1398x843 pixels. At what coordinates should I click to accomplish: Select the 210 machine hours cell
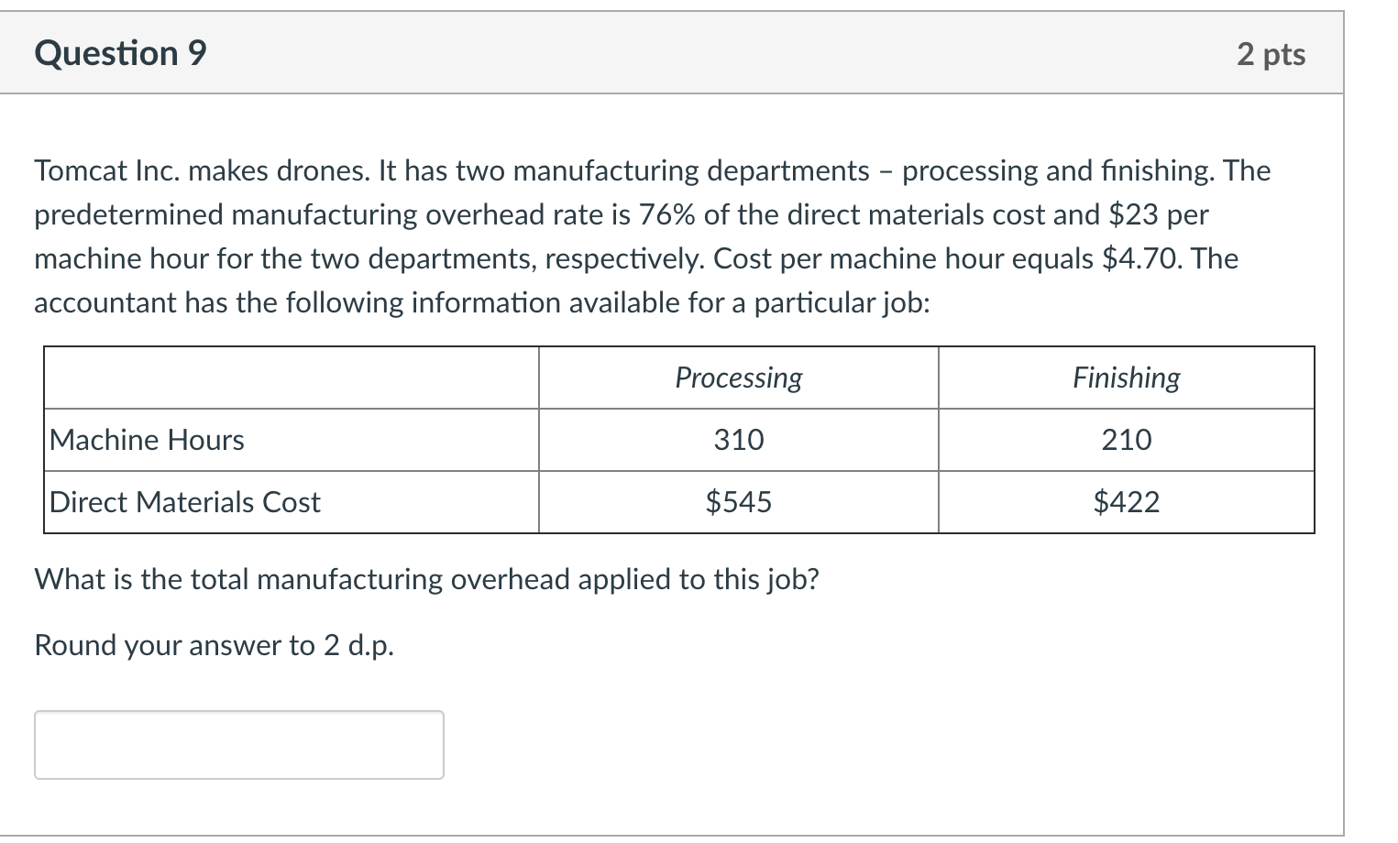[1125, 440]
